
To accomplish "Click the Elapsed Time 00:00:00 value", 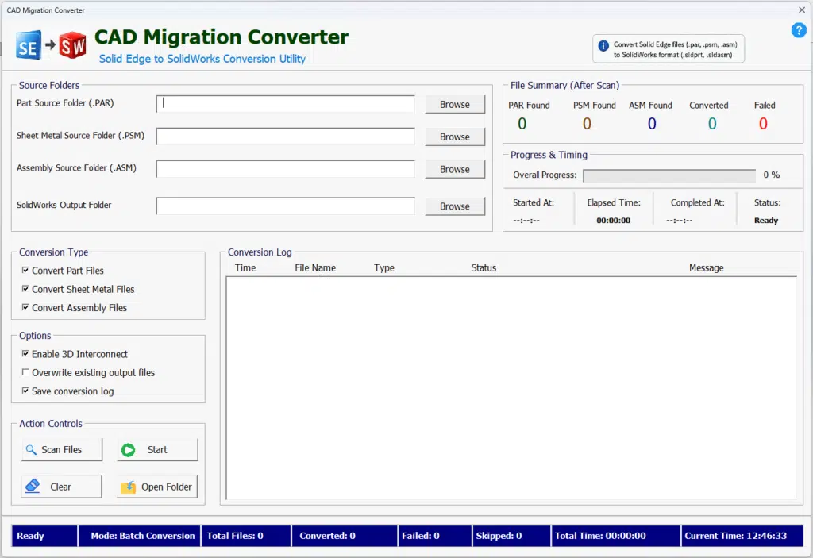I will [614, 221].
